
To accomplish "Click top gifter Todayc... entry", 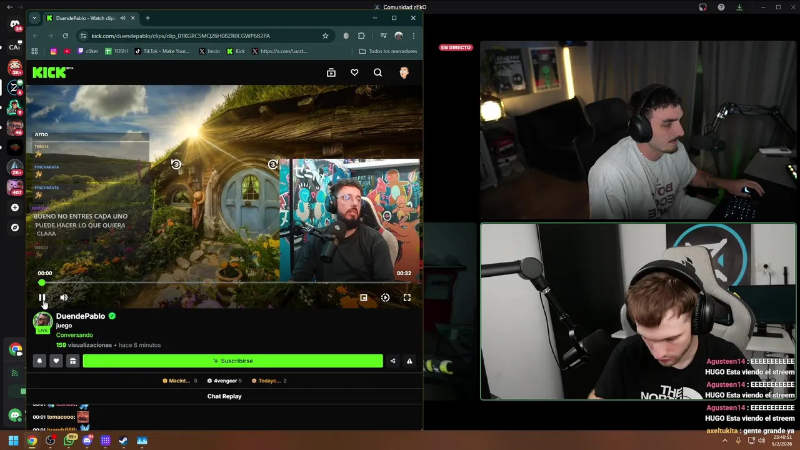I will (x=269, y=381).
